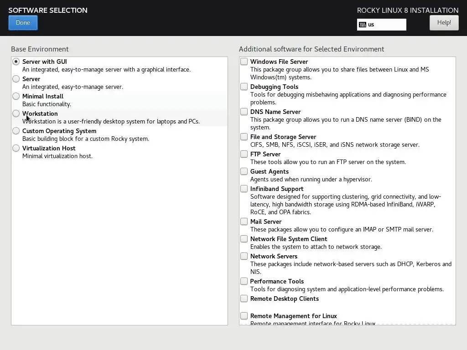Click the us keyboard layout indicator
This screenshot has width=467, height=350.
tap(382, 25)
